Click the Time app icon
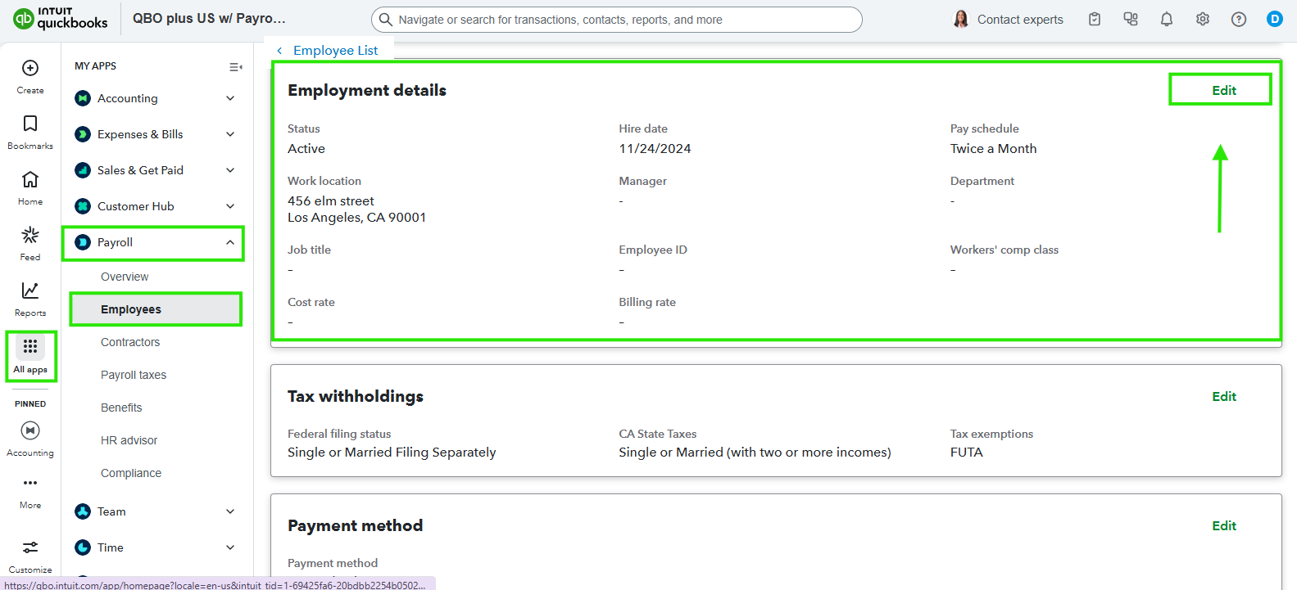Viewport: 1297px width, 590px height. coord(83,547)
